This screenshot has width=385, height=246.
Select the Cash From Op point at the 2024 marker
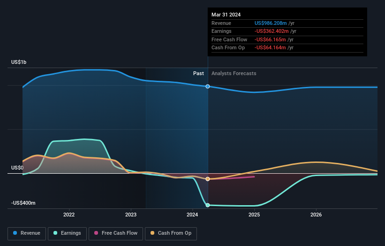point(208,179)
